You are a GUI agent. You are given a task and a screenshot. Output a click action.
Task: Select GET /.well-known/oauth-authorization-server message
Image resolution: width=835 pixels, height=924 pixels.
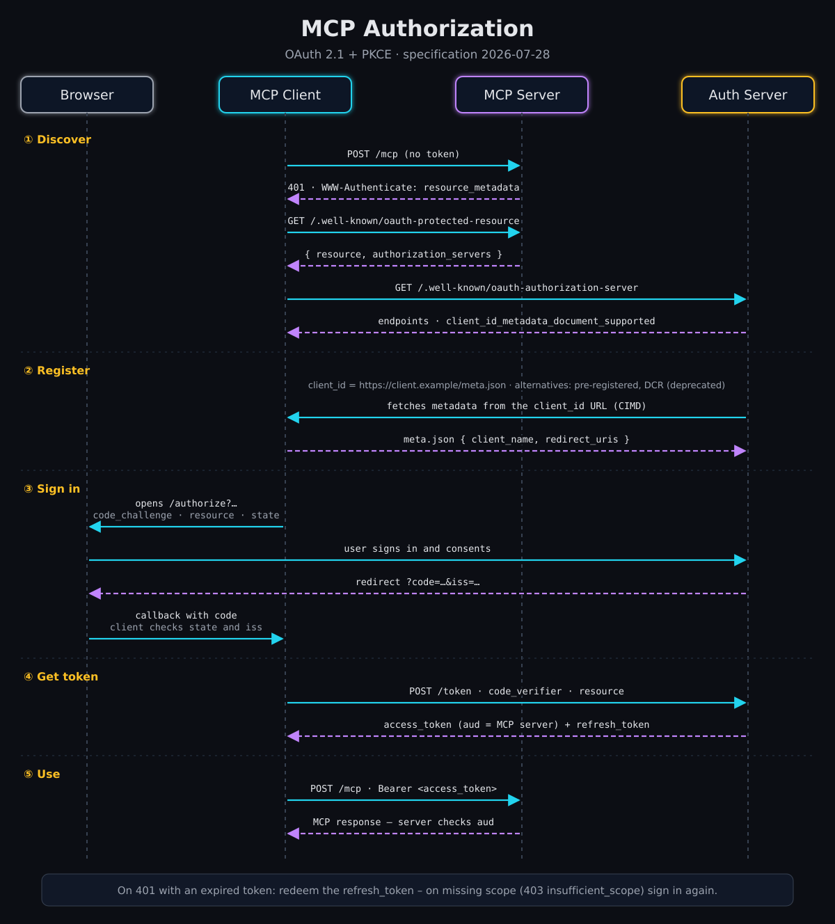point(516,287)
